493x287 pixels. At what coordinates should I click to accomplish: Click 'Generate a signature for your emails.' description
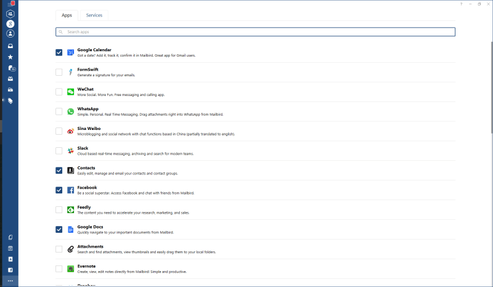tap(106, 75)
